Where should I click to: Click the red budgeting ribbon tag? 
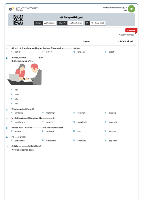(x=131, y=30)
